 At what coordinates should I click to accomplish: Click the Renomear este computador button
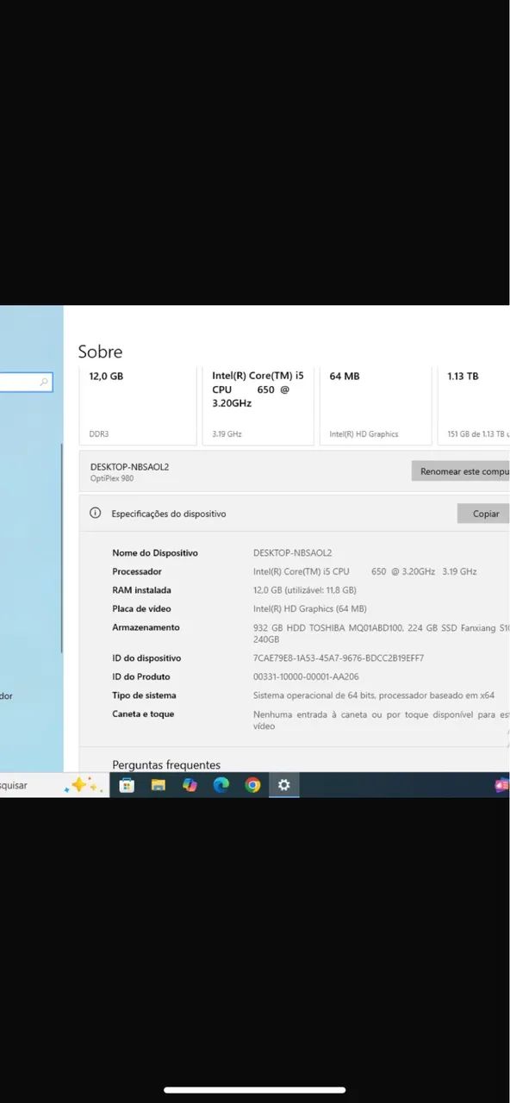tap(461, 471)
